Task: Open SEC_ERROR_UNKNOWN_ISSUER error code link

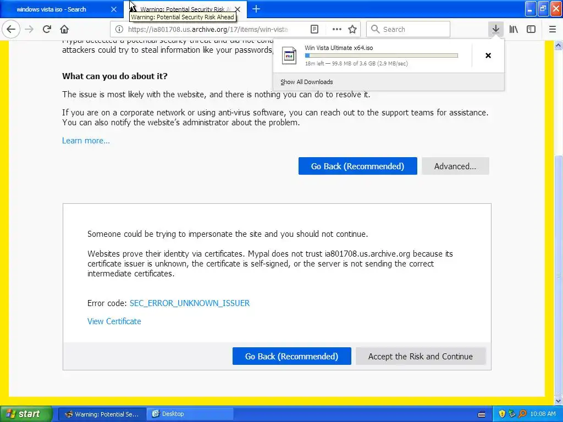Action: tap(190, 303)
